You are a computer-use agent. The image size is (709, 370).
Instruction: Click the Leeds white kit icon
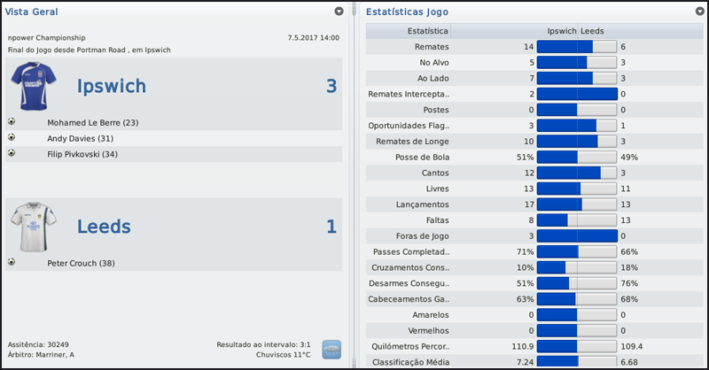pyautogui.click(x=35, y=226)
